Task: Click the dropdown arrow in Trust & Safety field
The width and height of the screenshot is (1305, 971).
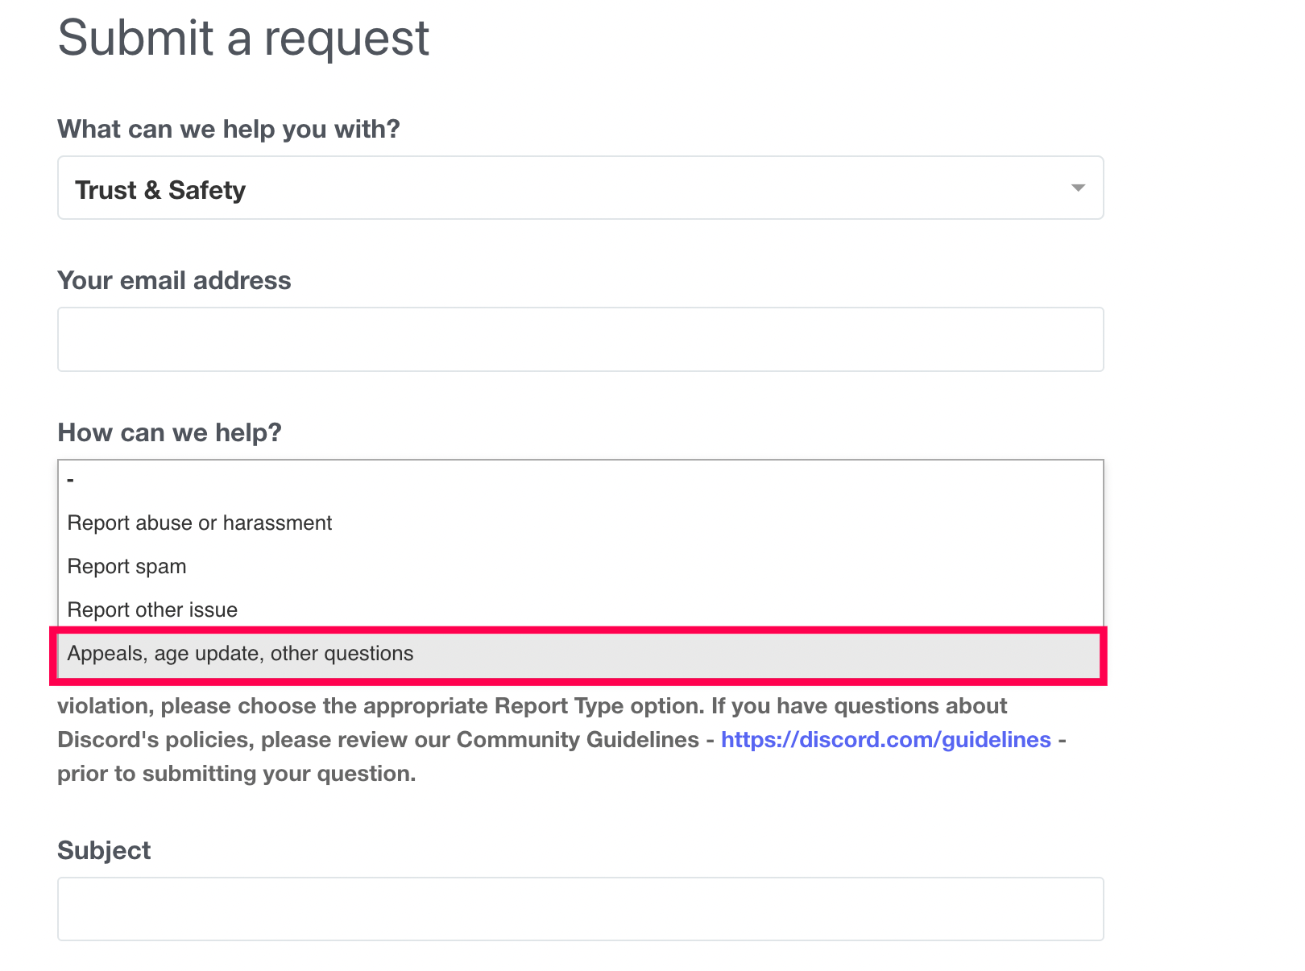Action: pyautogui.click(x=1077, y=188)
